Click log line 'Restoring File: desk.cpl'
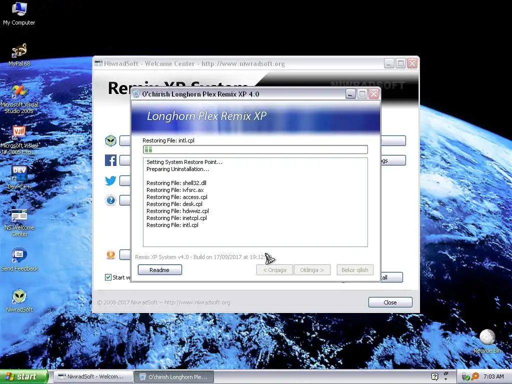512x384 pixels. (174, 204)
